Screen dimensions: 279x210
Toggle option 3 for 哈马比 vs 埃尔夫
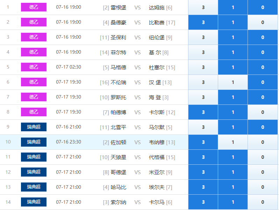pyautogui.click(x=203, y=187)
